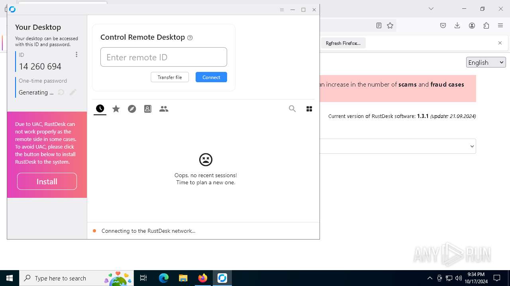Image resolution: width=510 pixels, height=286 pixels.
Task: Edit password with the pencil icon
Action: pos(73,92)
